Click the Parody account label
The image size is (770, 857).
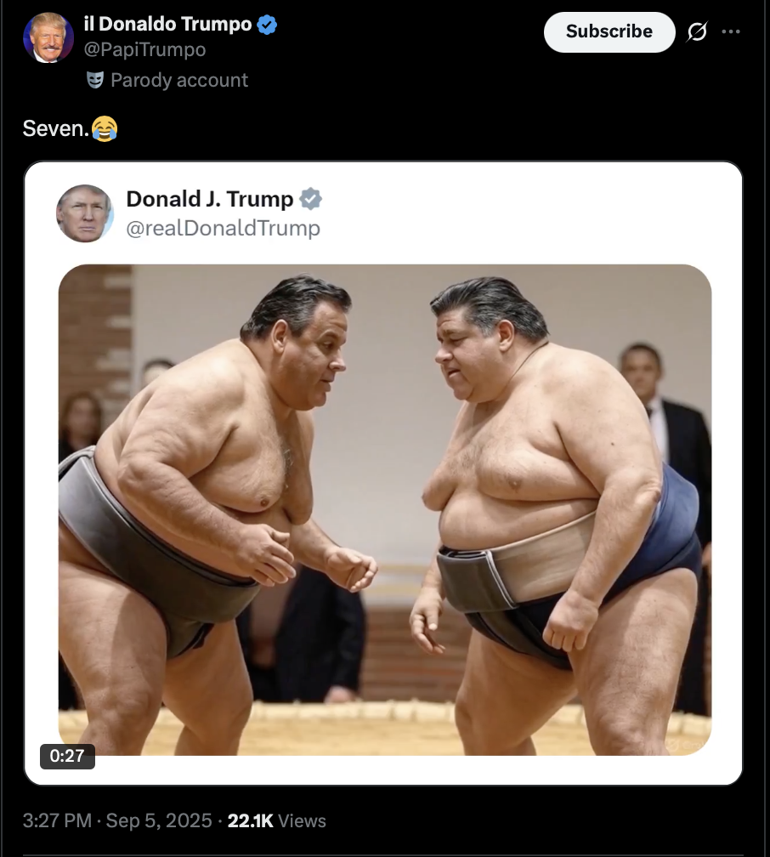point(179,80)
